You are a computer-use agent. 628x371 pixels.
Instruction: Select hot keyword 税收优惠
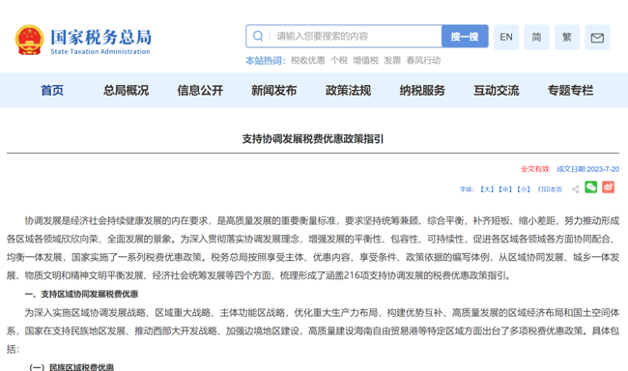pyautogui.click(x=307, y=61)
